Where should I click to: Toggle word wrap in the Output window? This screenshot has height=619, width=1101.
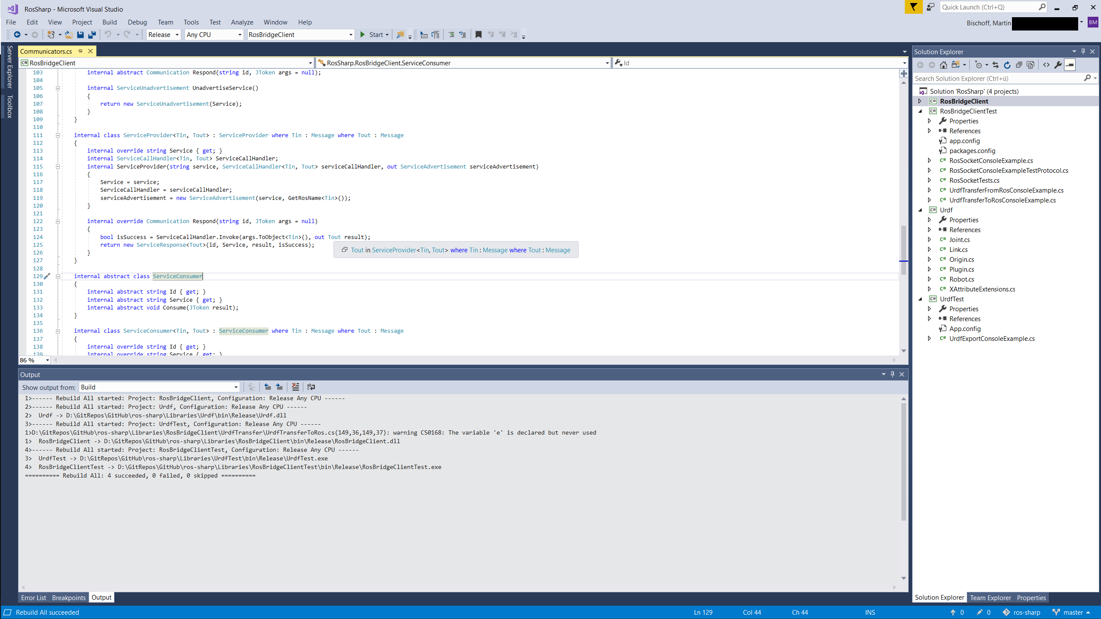pyautogui.click(x=311, y=387)
